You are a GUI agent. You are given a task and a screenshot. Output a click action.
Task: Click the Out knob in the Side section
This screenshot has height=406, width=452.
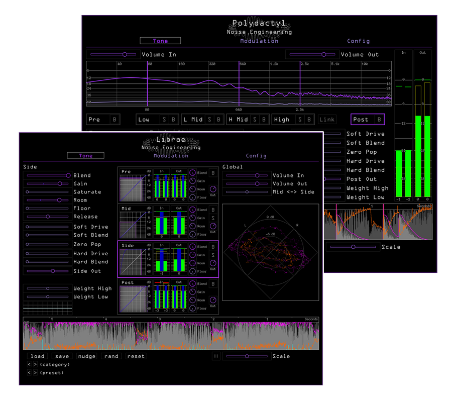click(x=213, y=263)
